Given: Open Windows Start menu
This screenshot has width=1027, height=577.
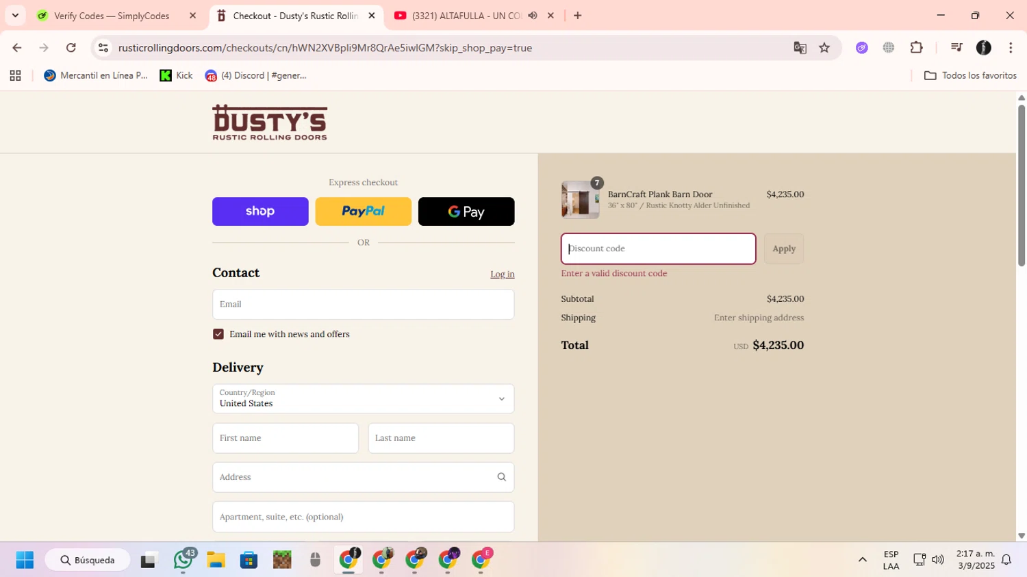Looking at the screenshot, I should (x=25, y=561).
